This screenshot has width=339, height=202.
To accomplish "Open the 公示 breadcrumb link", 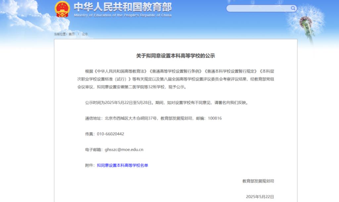I will pyautogui.click(x=85, y=34).
